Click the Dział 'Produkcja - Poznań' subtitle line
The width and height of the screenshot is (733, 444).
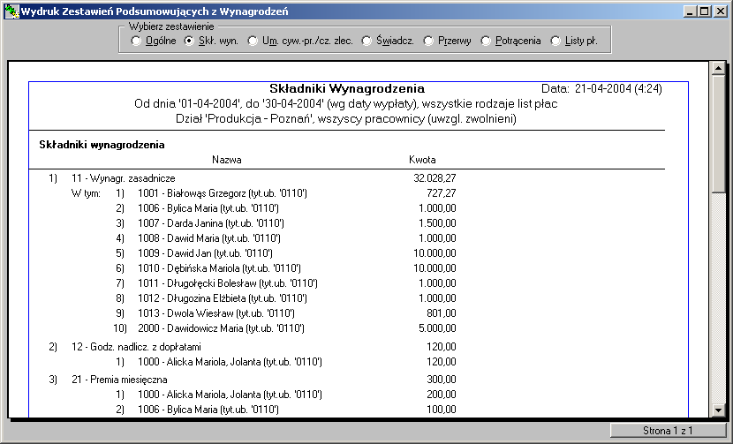(x=346, y=118)
